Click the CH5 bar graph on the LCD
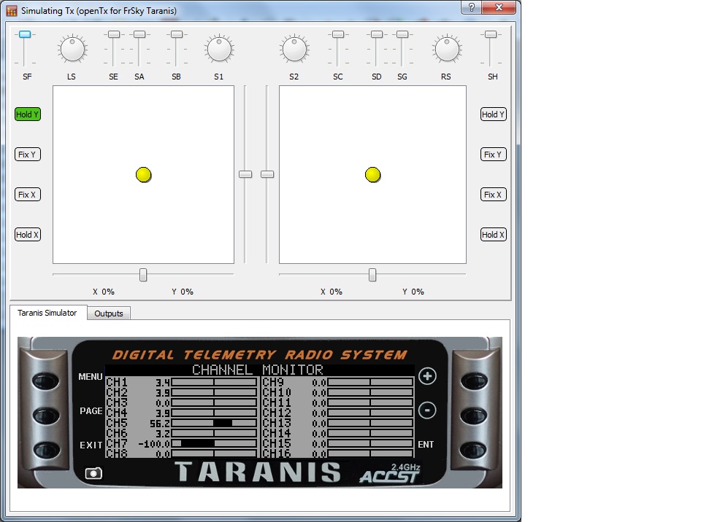Viewport: 701px width, 522px height. coord(214,424)
